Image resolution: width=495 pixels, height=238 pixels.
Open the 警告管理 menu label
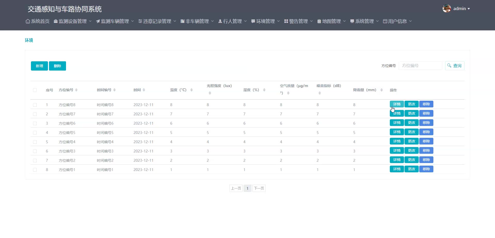point(299,21)
